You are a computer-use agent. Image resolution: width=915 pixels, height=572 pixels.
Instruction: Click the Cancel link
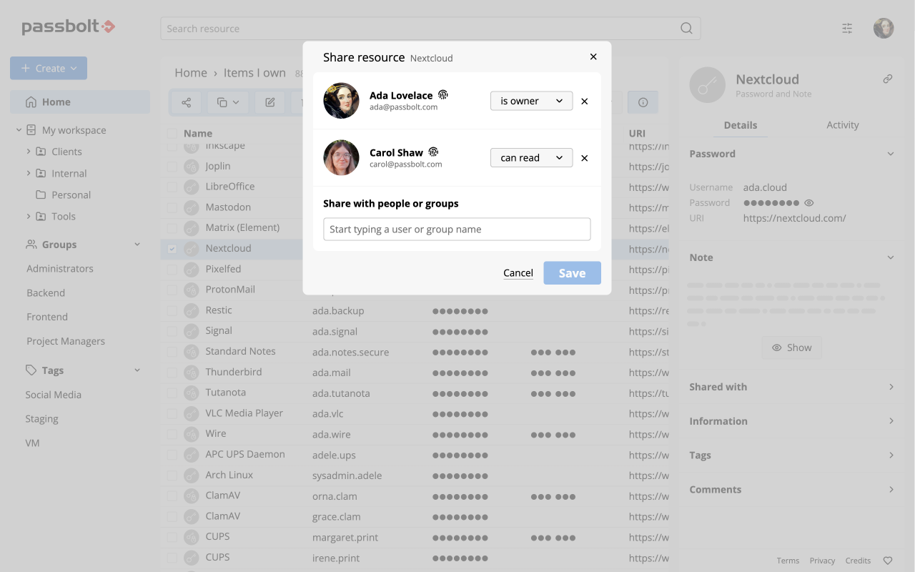[x=518, y=273]
